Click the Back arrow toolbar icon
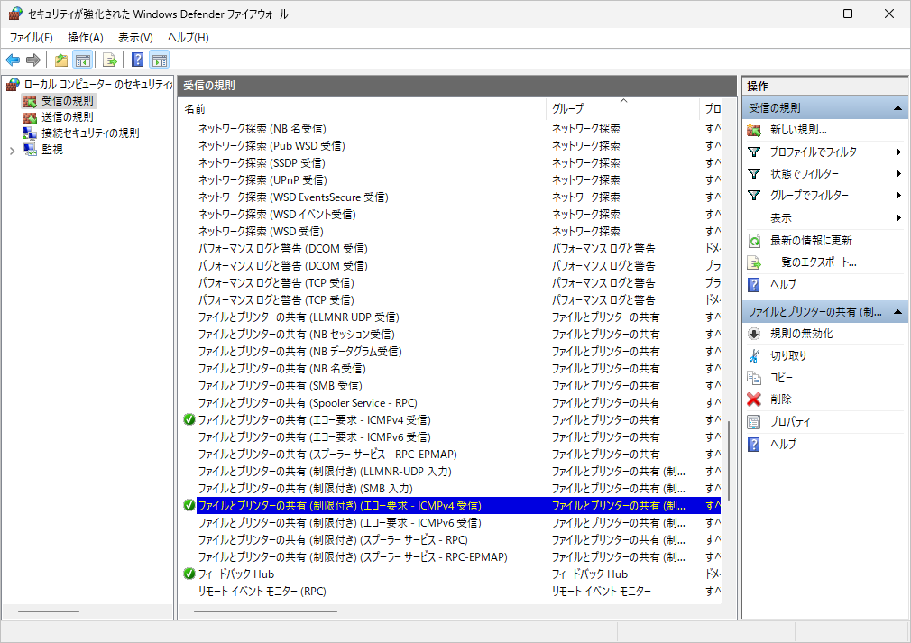 (13, 60)
